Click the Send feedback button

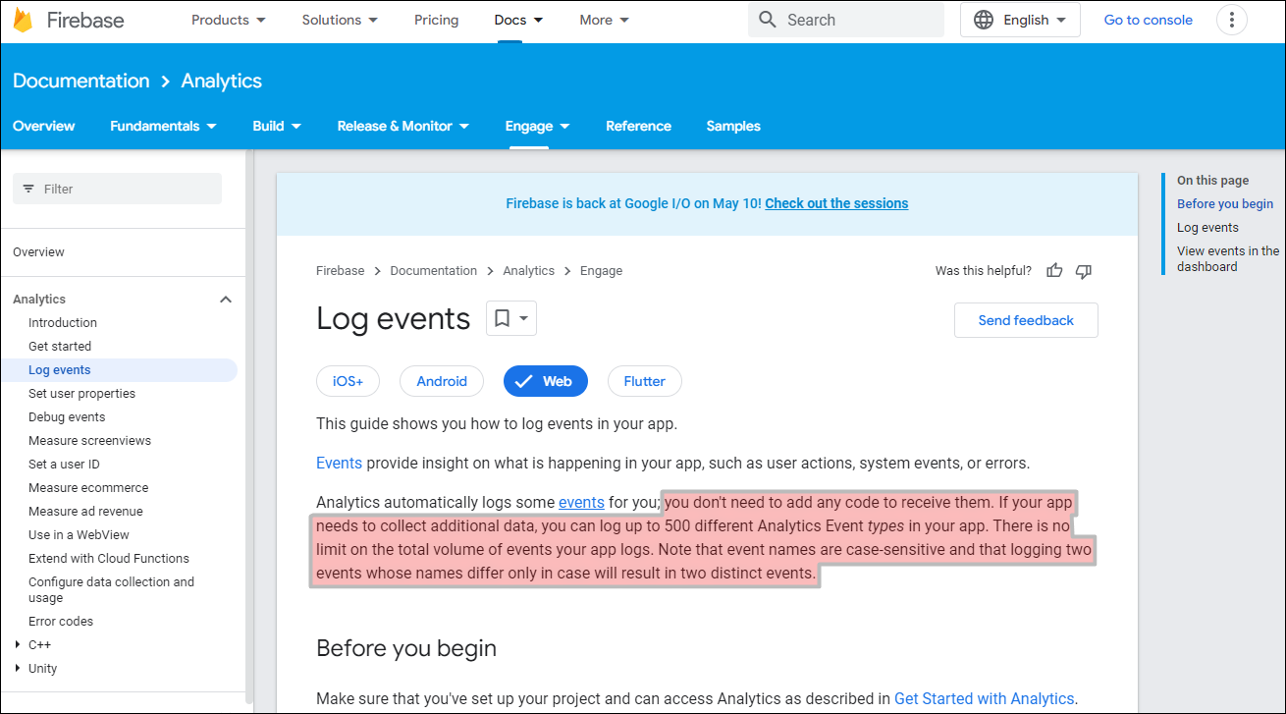coord(1026,320)
